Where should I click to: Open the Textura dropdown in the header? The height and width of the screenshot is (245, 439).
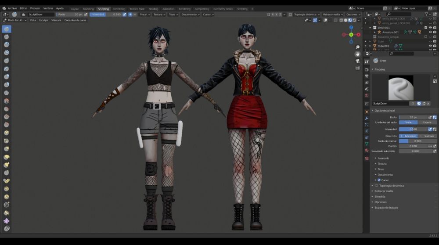(x=159, y=14)
